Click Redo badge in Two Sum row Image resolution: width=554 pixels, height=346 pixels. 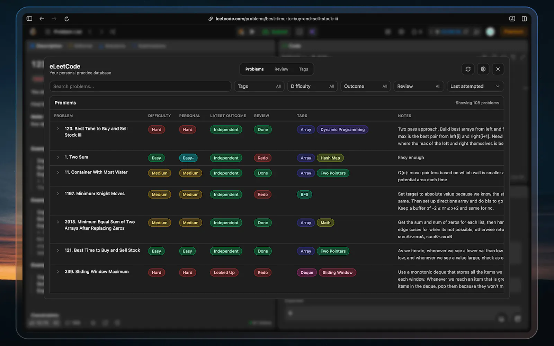pyautogui.click(x=262, y=158)
